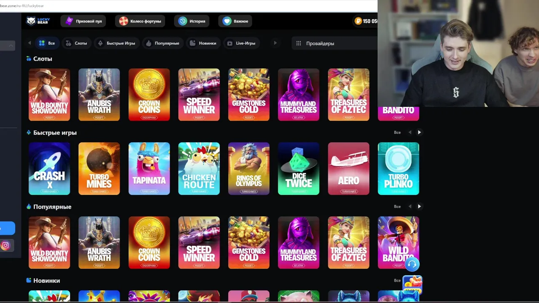Screen dimensions: 539x303
Task: Open the Tapinata game
Action: click(x=149, y=169)
